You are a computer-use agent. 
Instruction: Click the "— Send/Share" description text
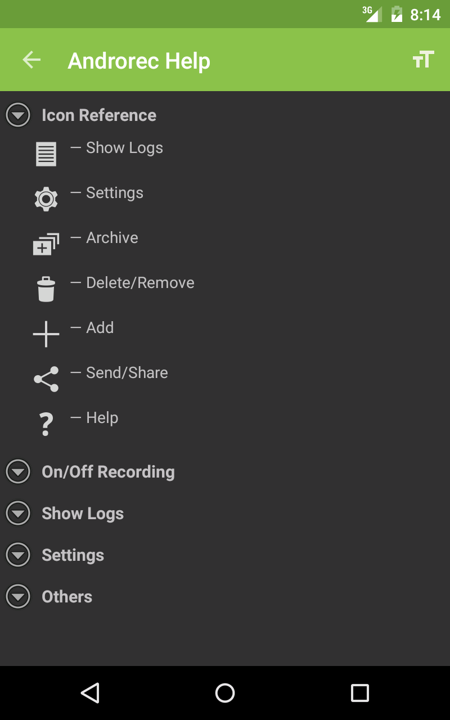119,373
